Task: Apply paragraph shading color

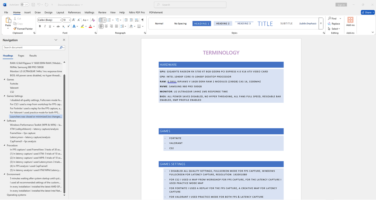Action: 131,26
